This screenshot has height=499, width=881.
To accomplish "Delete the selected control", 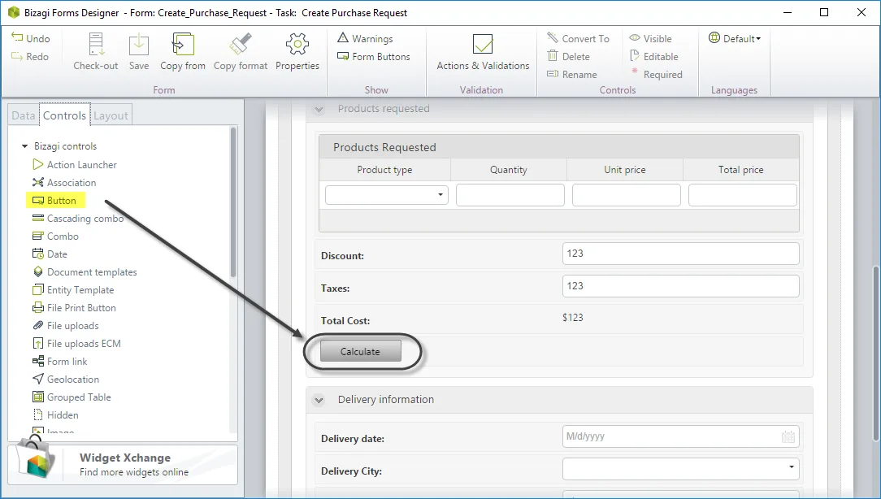I will click(569, 56).
